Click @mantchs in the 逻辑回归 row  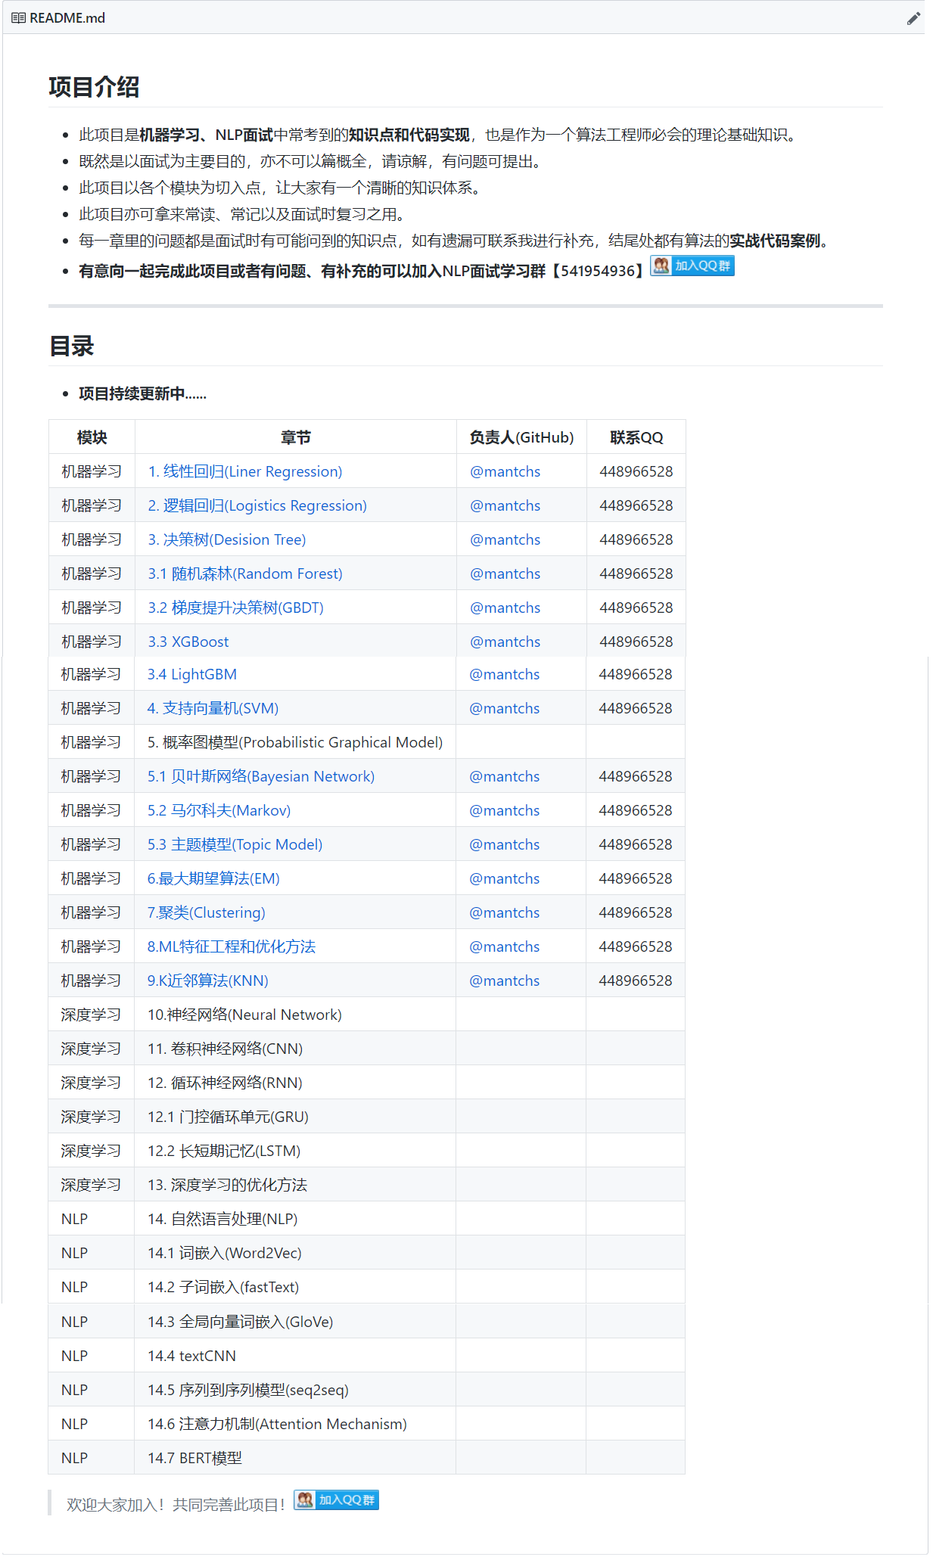click(x=505, y=505)
